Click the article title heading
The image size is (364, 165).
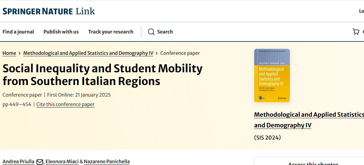click(x=102, y=75)
